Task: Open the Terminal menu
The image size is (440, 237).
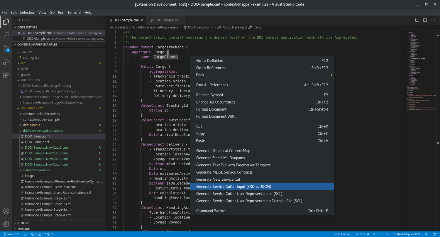Action: click(74, 13)
